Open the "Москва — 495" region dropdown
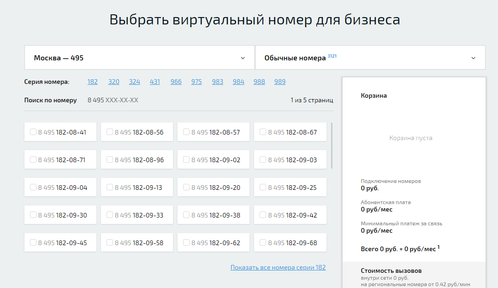 point(138,57)
